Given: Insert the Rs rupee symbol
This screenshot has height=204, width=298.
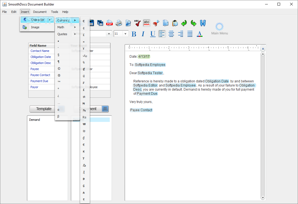Looking at the screenshot, I should tap(85, 117).
